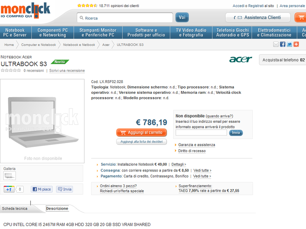Open Dettagli for Installazione Notebook service
306x229 pixels.
click(x=179, y=165)
